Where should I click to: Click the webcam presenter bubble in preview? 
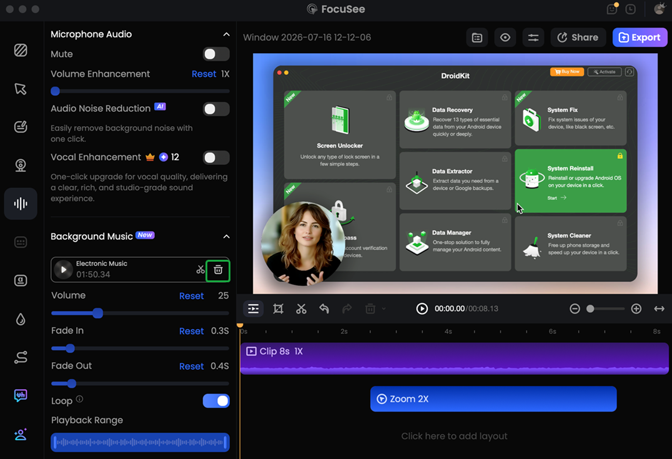pos(303,244)
